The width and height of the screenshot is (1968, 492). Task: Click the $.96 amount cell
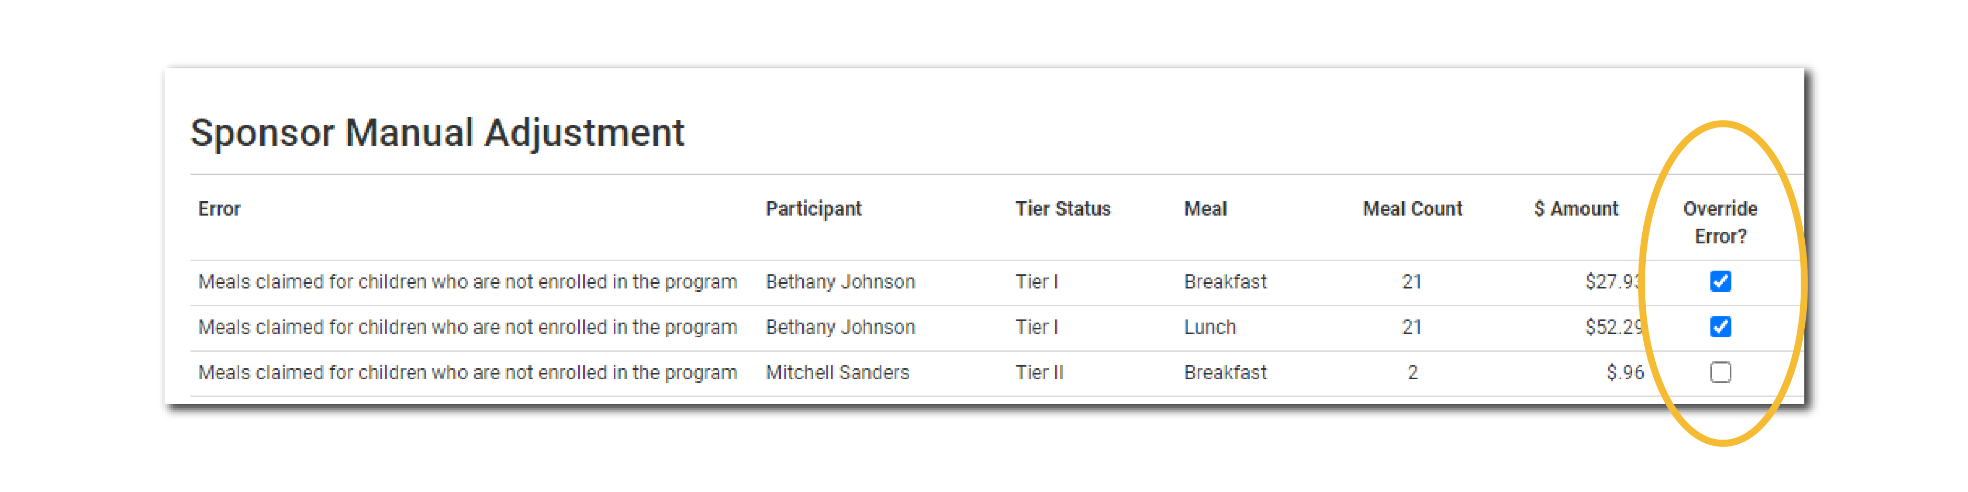tap(1624, 372)
